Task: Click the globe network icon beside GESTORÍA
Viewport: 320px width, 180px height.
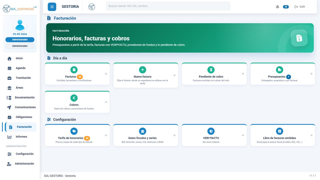Action: [x=92, y=7]
